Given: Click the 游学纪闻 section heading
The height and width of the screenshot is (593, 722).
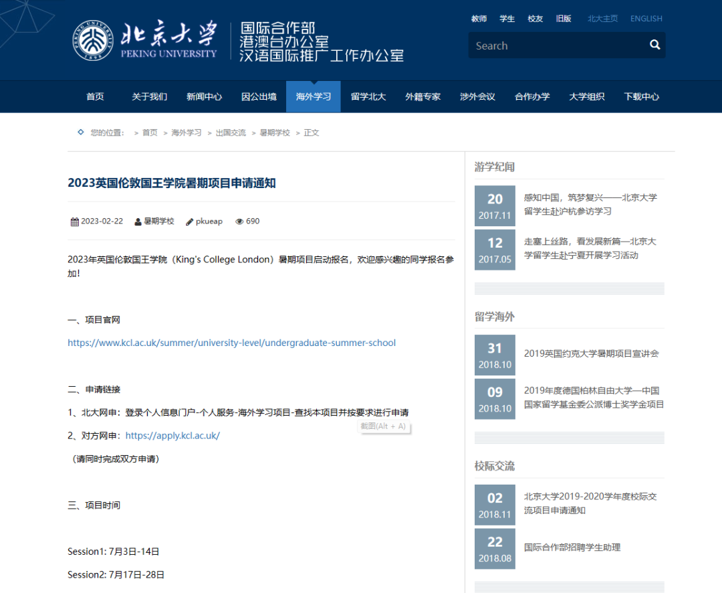Looking at the screenshot, I should tap(495, 167).
